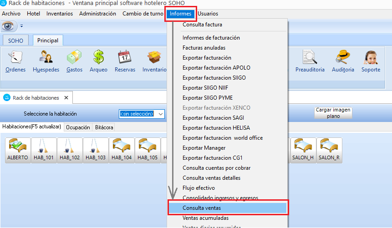The height and width of the screenshot is (228, 392).
Task: Click the Cargar imagen plano button
Action: click(334, 113)
